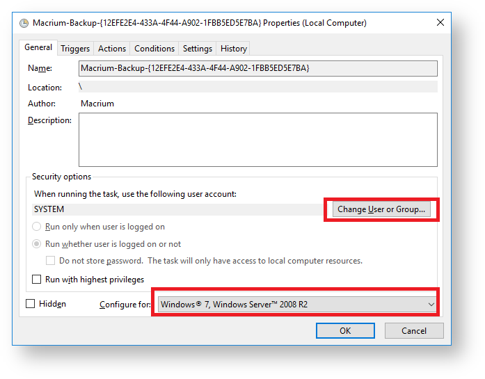Screen dimensions: 485x379
Task: Click inside the Description text box
Action: 257,140
